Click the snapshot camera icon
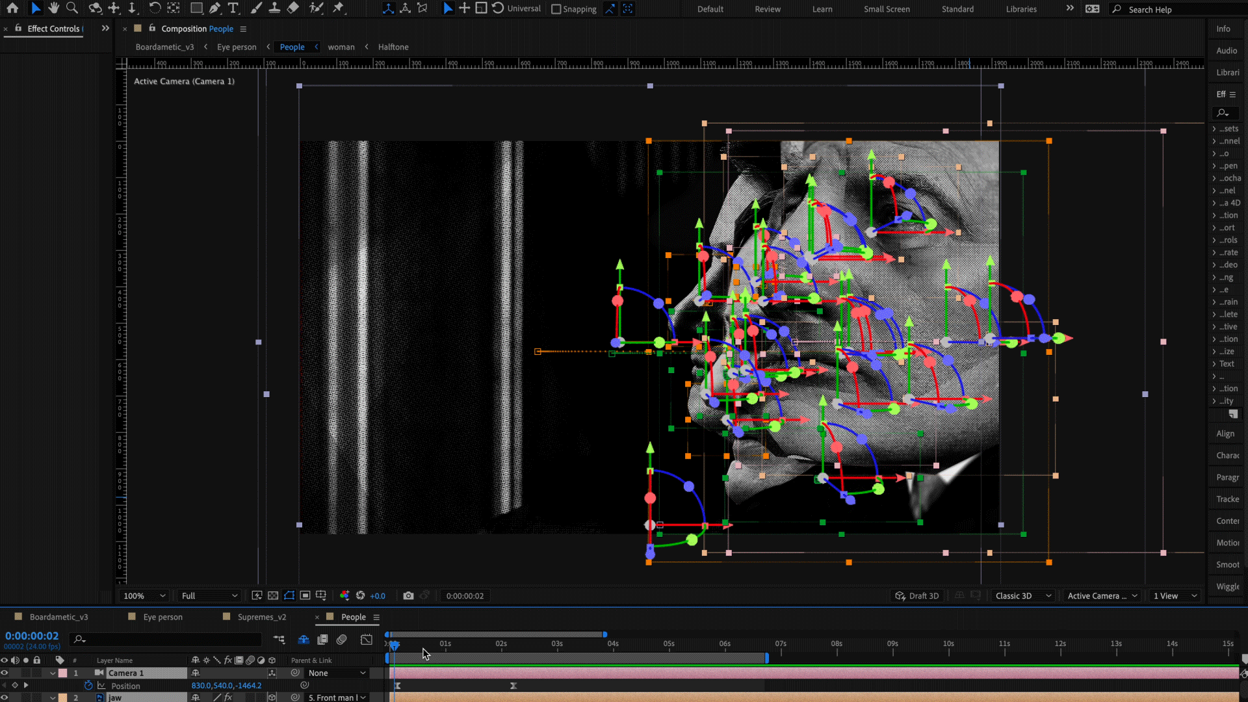 coord(408,595)
